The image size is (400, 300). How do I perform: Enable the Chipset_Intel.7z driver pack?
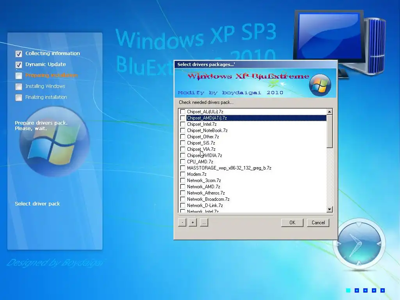[x=183, y=124]
